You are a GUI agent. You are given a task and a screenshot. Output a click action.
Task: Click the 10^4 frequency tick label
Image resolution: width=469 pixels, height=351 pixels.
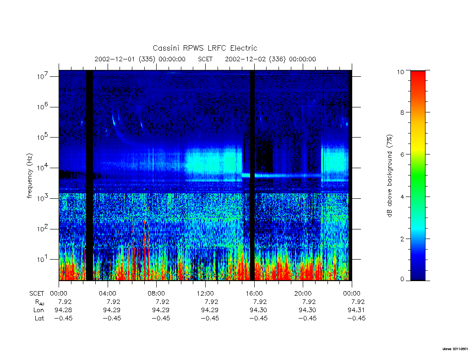[x=43, y=168]
